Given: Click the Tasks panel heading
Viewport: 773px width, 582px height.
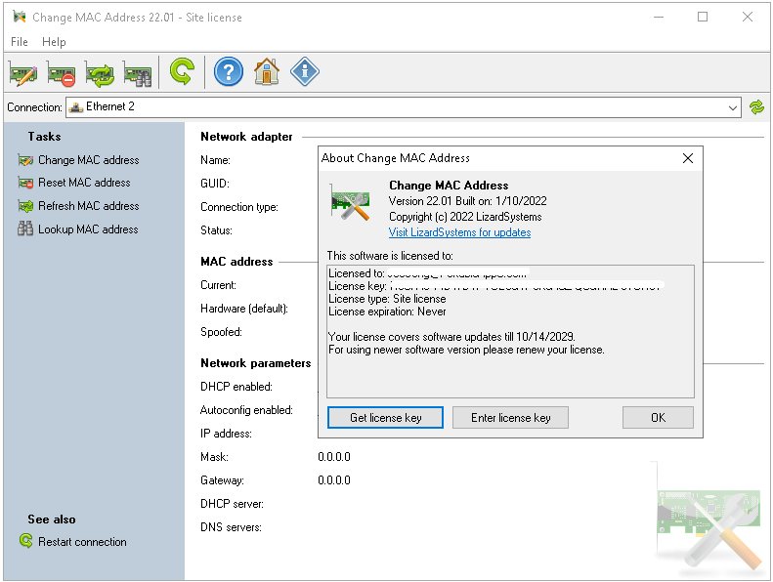Looking at the screenshot, I should pos(44,137).
